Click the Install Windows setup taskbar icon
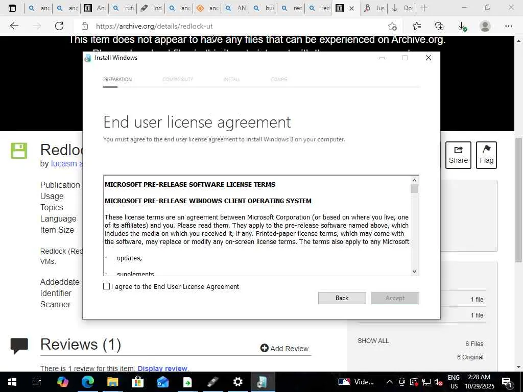This screenshot has height=392, width=523. coord(263,382)
